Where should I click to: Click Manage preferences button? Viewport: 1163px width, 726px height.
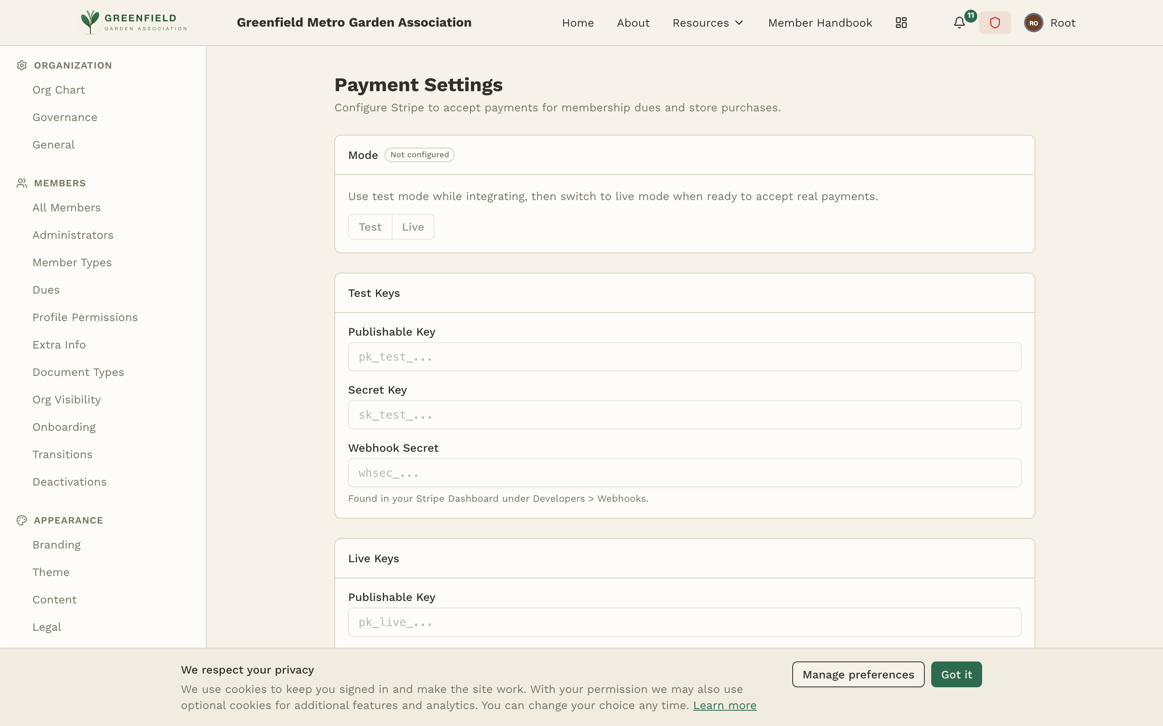pos(858,674)
